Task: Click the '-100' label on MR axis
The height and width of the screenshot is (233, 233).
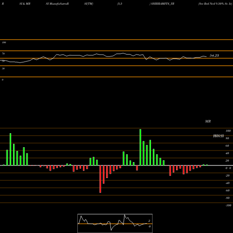Action: pos(228,206)
